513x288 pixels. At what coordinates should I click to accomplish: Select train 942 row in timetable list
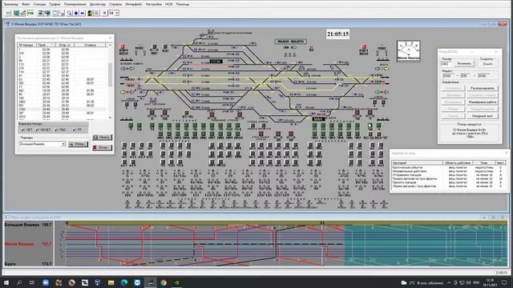pos(63,90)
